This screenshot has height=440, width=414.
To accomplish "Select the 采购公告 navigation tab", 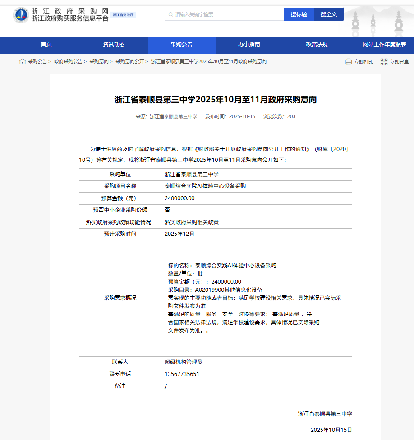I will coord(181,45).
